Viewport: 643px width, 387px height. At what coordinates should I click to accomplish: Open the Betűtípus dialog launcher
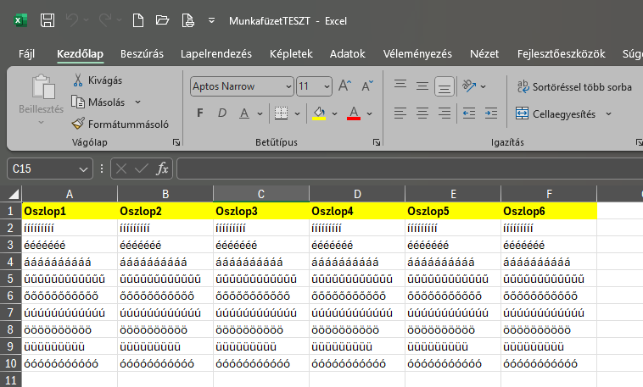coord(376,142)
